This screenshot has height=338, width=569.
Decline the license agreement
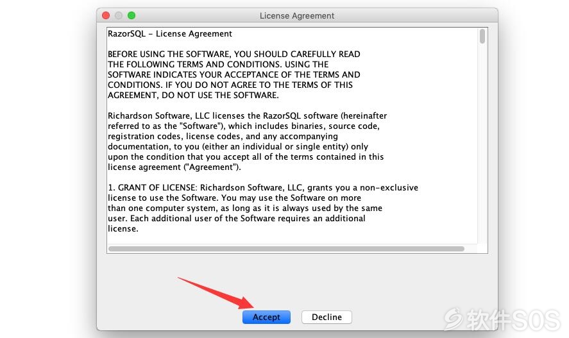(327, 317)
